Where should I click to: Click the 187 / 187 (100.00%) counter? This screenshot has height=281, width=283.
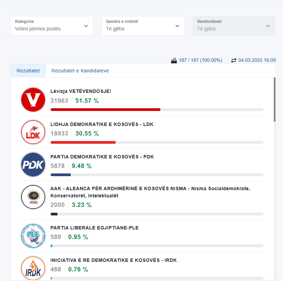(x=201, y=60)
